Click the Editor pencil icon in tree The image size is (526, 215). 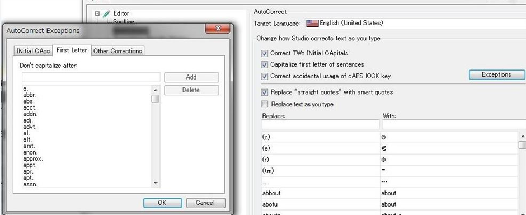(106, 14)
